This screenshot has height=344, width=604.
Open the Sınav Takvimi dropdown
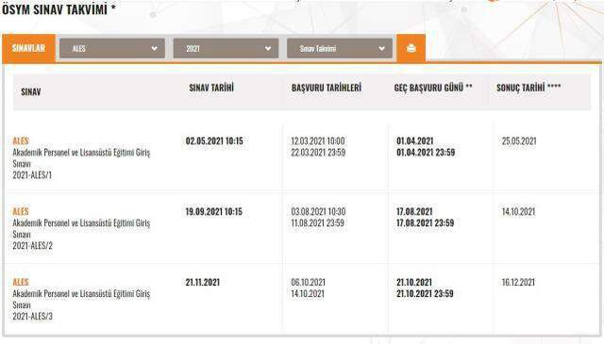tap(340, 48)
